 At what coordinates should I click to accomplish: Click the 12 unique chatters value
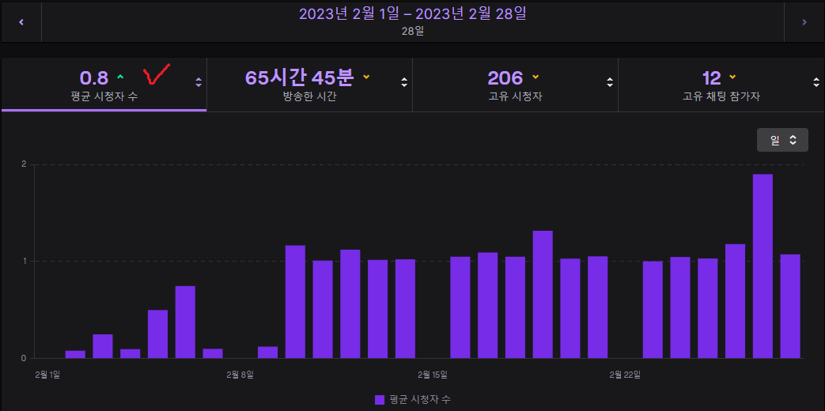pyautogui.click(x=711, y=77)
